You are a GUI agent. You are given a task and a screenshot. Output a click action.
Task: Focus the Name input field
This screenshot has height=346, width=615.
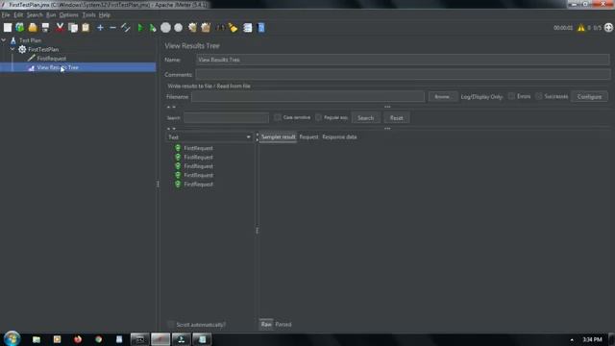tap(403, 60)
